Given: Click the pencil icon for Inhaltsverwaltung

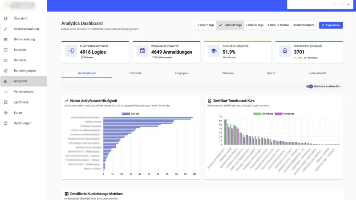Looking at the screenshot, I should [x=6, y=29].
